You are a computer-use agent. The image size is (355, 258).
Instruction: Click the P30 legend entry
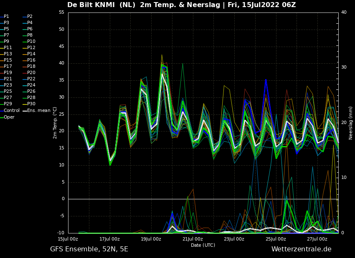pos(29,104)
